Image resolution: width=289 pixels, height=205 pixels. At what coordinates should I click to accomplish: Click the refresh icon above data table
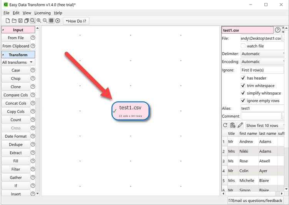tap(225, 125)
